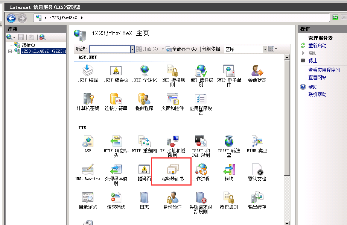Click 全部显示 show all button

(181, 49)
